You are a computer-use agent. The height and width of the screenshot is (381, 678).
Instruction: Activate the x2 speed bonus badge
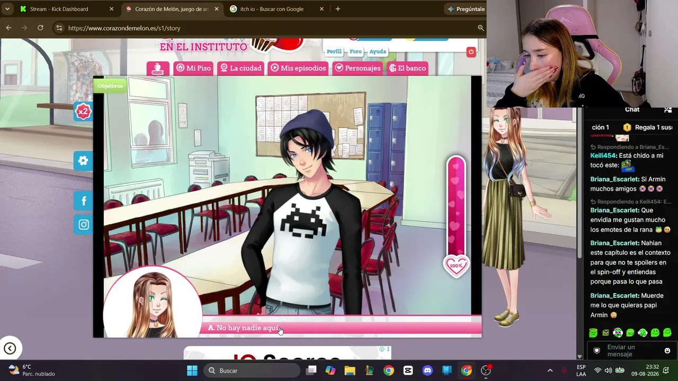83,111
